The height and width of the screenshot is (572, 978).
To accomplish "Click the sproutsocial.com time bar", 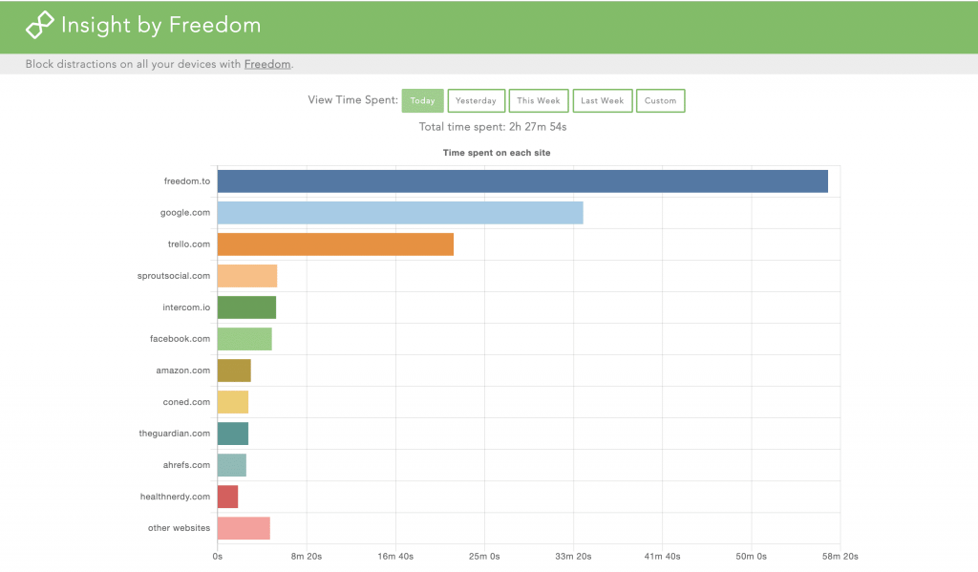I will [x=246, y=275].
